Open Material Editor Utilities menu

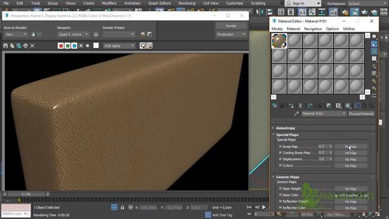(349, 29)
